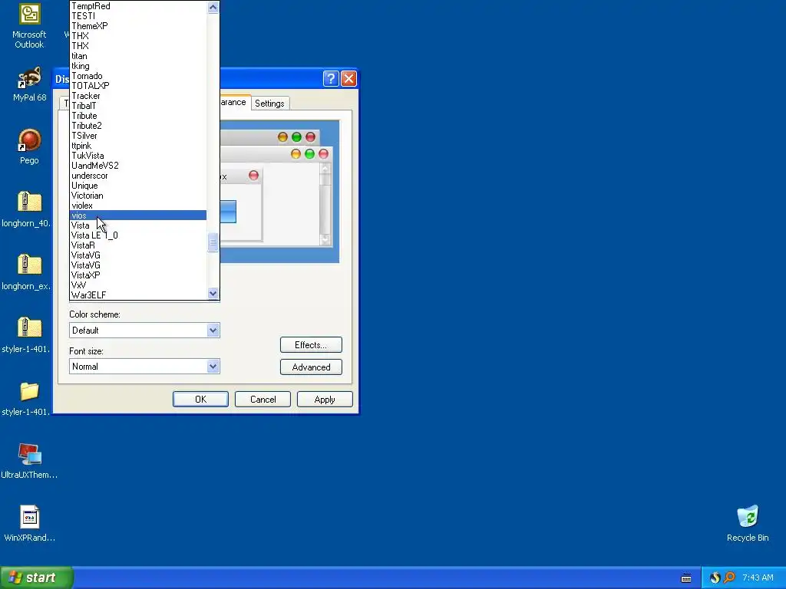Choose Unique from the style list
Image resolution: width=786 pixels, height=589 pixels.
pyautogui.click(x=138, y=186)
